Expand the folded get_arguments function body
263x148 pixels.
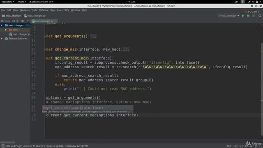(93, 36)
